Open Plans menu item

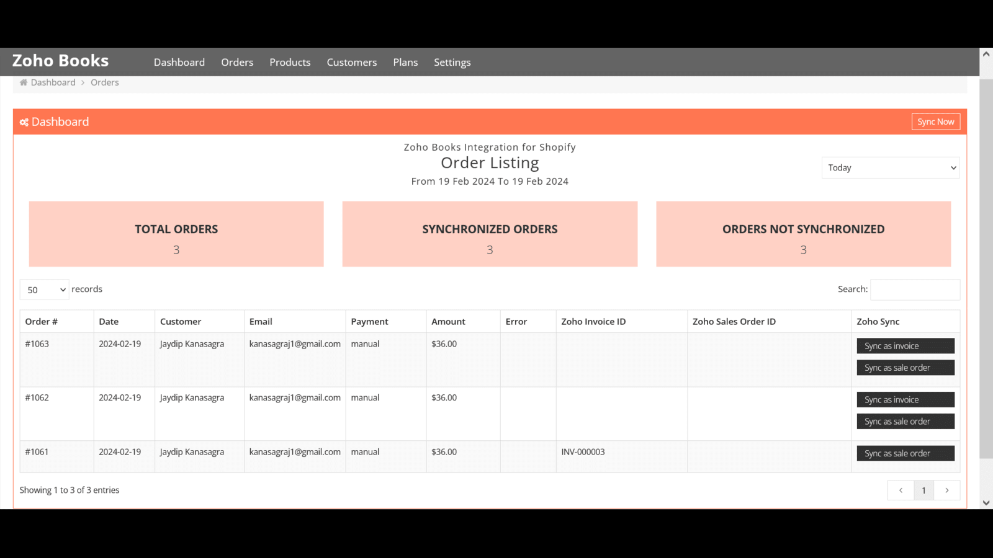405,63
